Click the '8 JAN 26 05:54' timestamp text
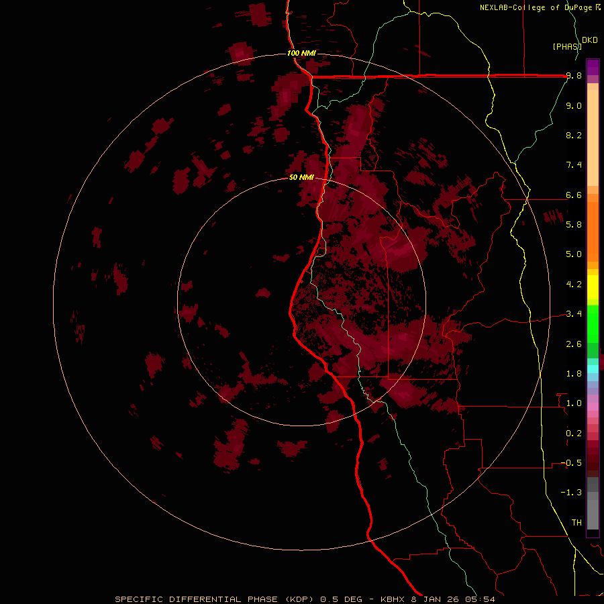 [x=453, y=599]
